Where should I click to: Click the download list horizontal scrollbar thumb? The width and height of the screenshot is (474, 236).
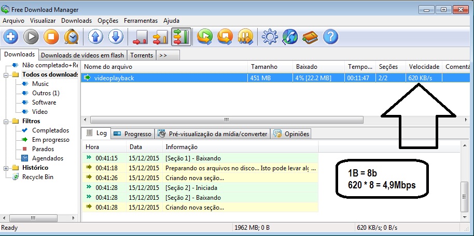click(227, 120)
